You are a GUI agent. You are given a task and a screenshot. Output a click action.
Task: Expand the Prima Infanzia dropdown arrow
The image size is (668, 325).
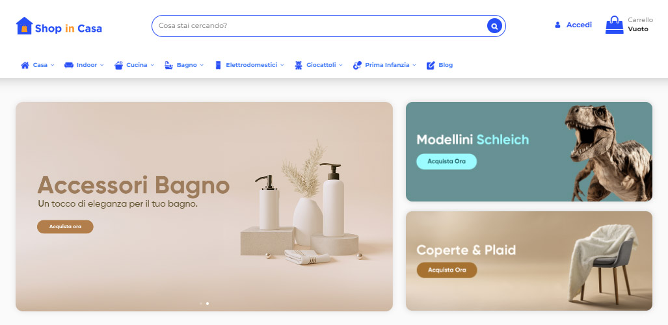coord(414,65)
